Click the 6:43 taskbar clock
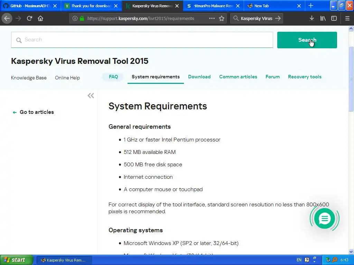Screen dimensions: 354x265 click(344, 260)
